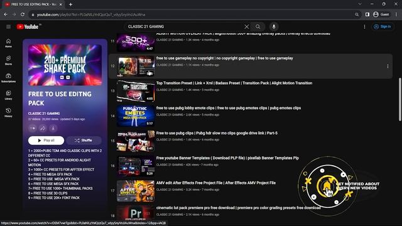Open History in the sidebar
The image size is (402, 226).
(8, 112)
